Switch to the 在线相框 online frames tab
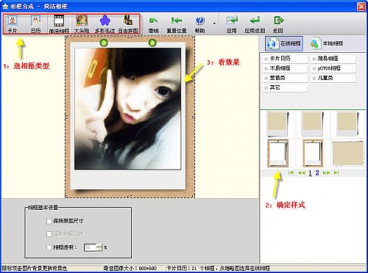This screenshot has width=368, height=273. click(x=284, y=43)
